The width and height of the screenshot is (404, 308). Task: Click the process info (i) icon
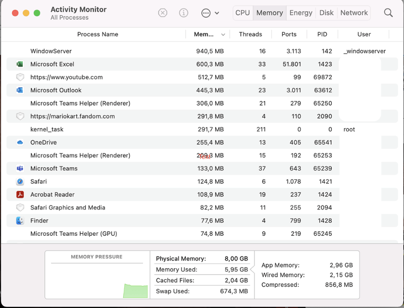click(x=184, y=13)
